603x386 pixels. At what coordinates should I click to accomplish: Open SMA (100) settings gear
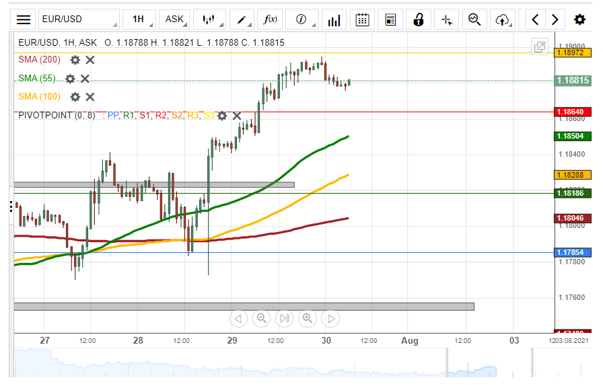click(x=75, y=97)
